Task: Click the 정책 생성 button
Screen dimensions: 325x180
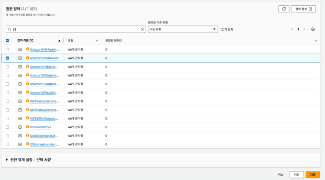Action: [x=303, y=9]
